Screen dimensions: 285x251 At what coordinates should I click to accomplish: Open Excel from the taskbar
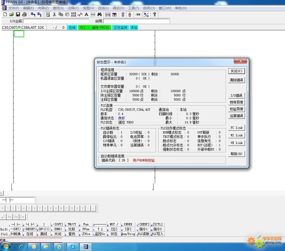[59, 247]
